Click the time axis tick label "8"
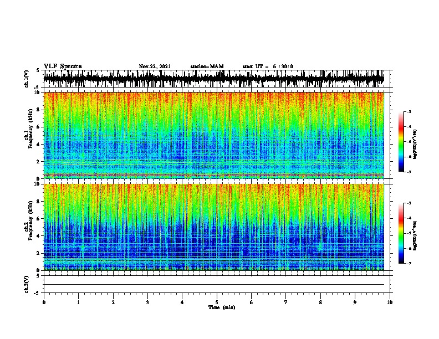 pos(320,302)
